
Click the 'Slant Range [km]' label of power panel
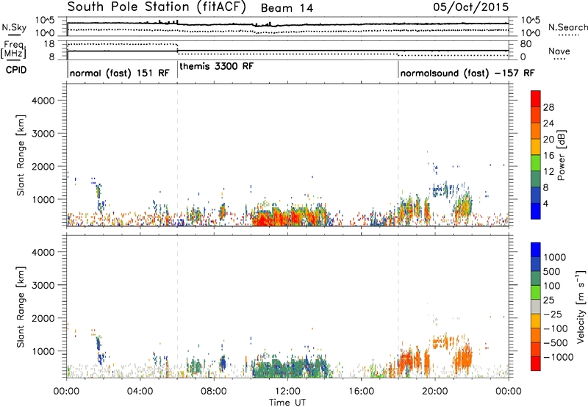click(21, 155)
